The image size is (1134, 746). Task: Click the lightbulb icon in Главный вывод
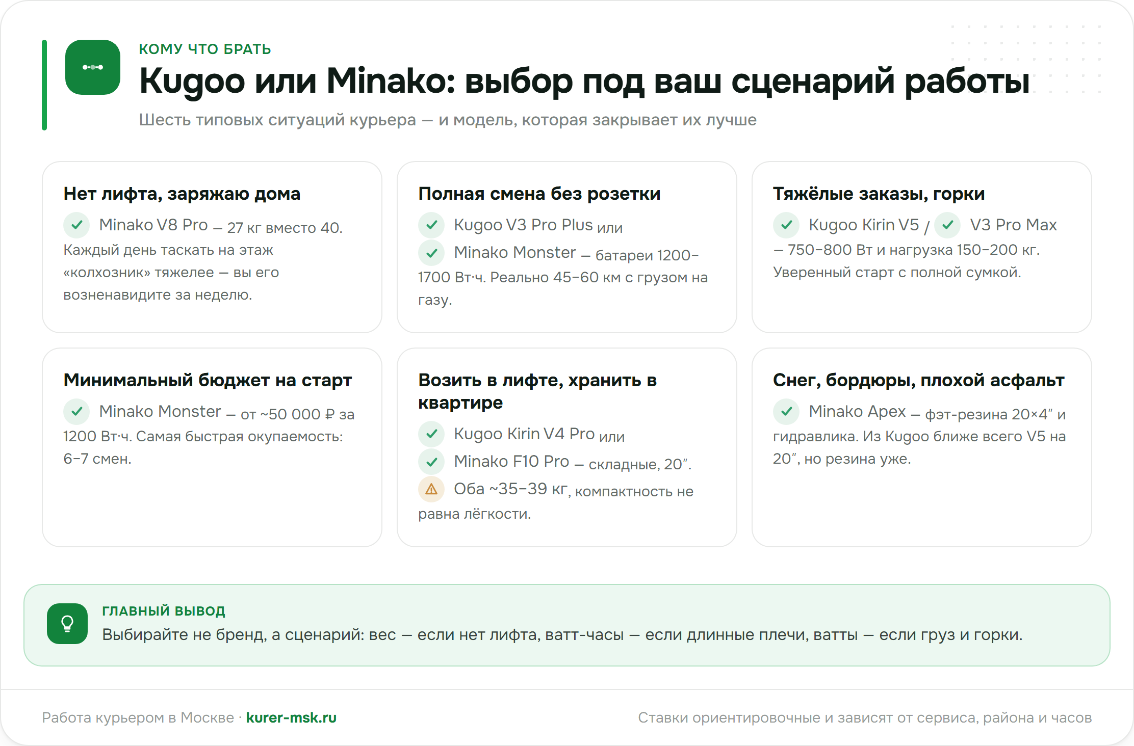(67, 624)
